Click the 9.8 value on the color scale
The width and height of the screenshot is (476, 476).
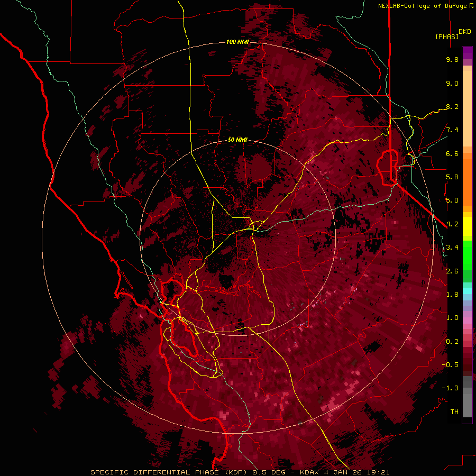click(x=452, y=59)
